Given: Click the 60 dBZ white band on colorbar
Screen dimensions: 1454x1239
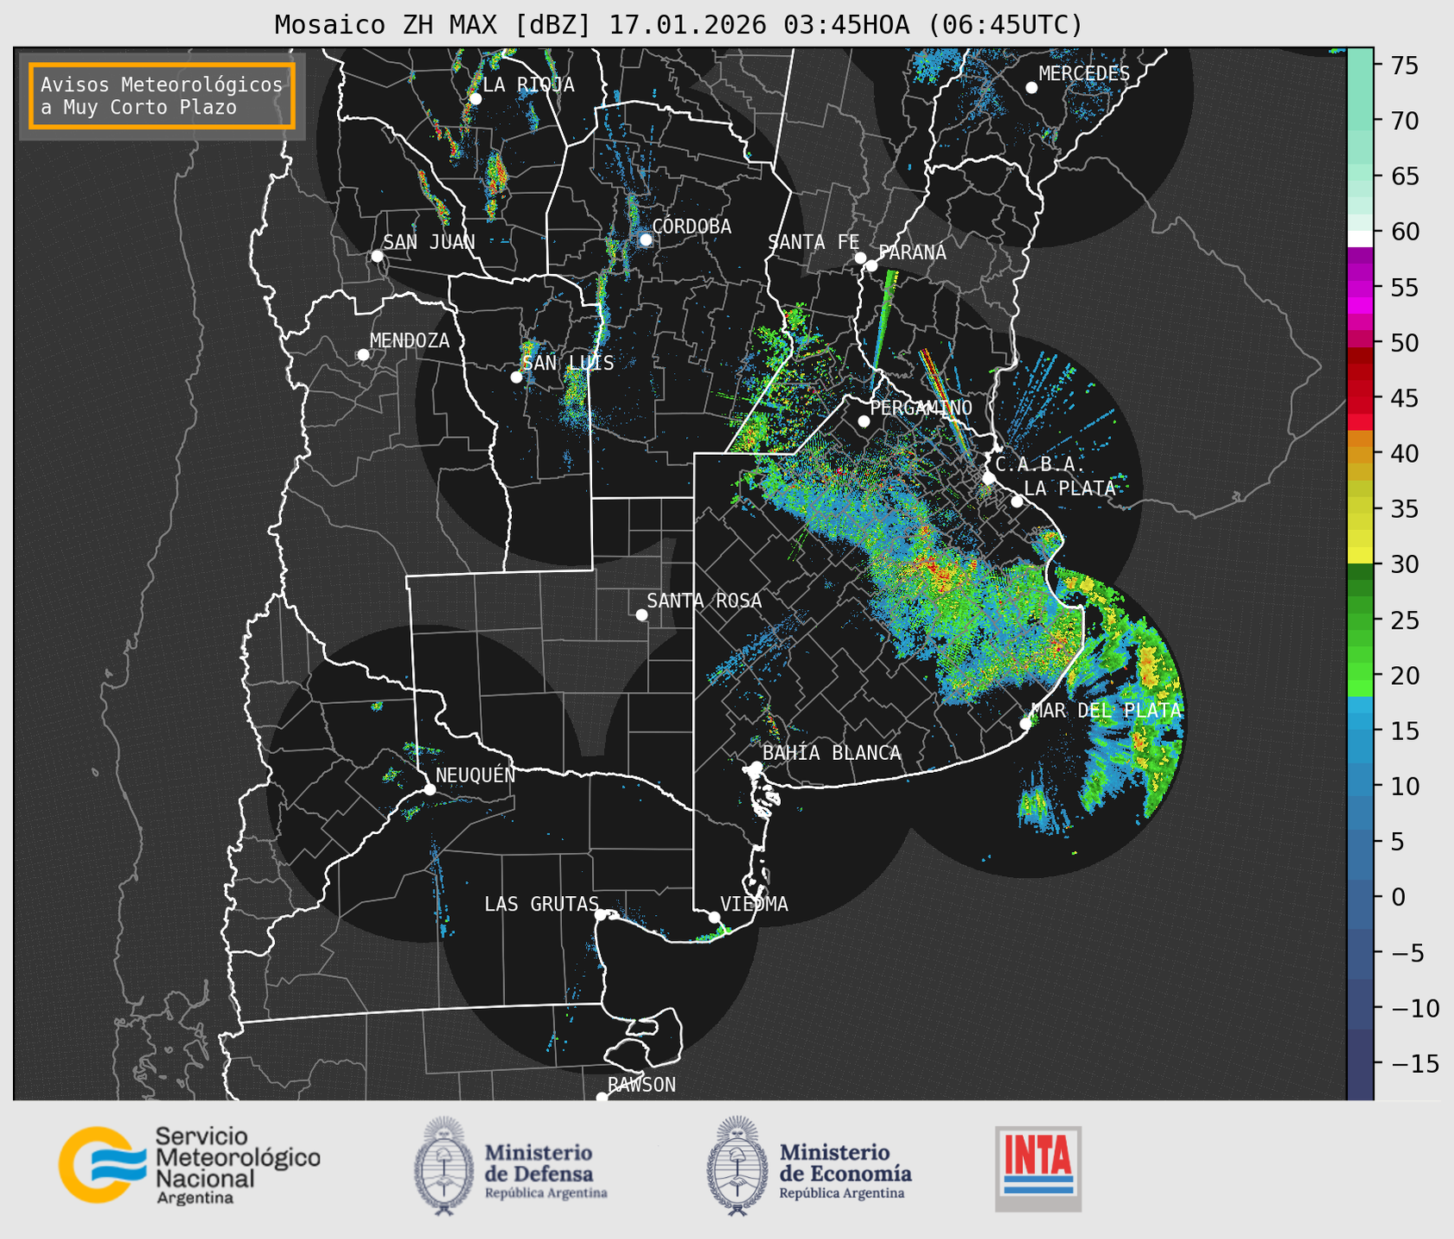Looking at the screenshot, I should pos(1359,238).
